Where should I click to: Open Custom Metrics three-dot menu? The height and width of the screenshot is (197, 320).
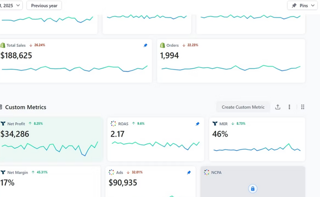pos(289,107)
